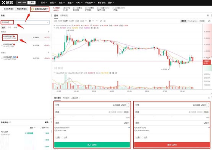
Task: Open the 交易 dropdown in the top navigation
Action: click(61, 3)
